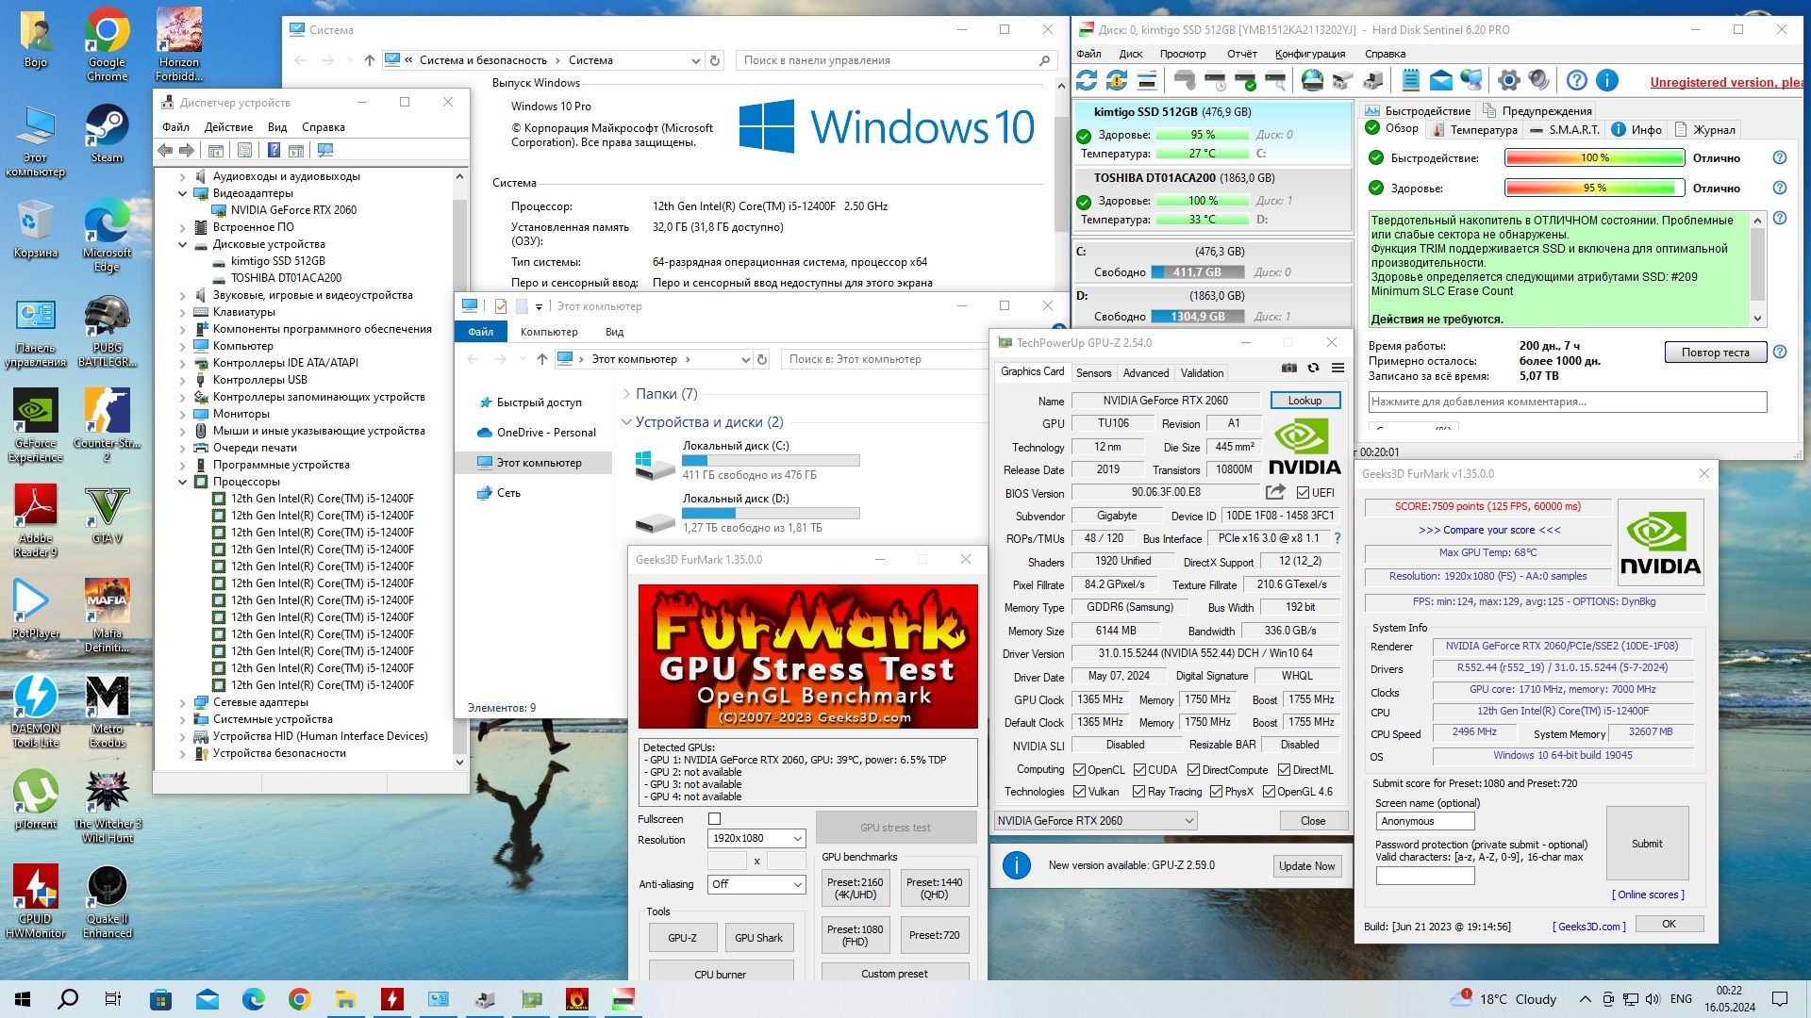Collapse Процессоры node in Device Manager

click(x=183, y=482)
